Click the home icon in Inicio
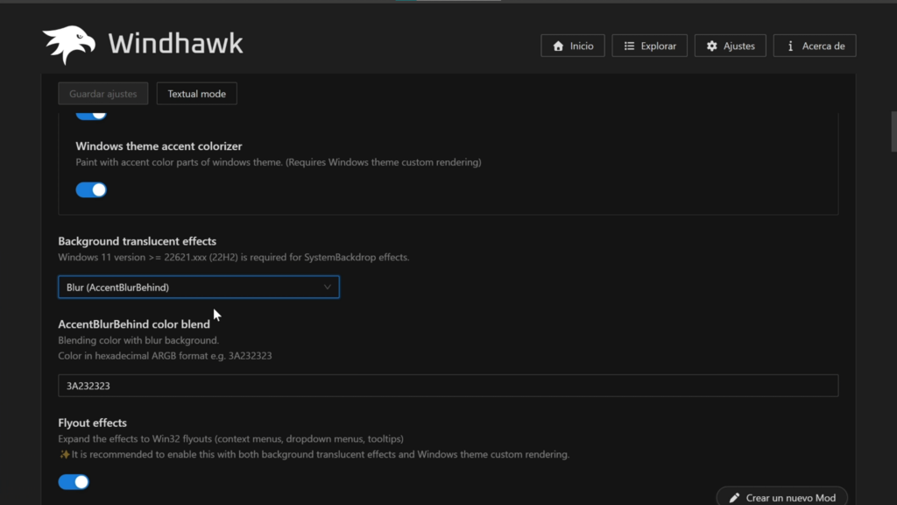897x505 pixels. coord(558,46)
